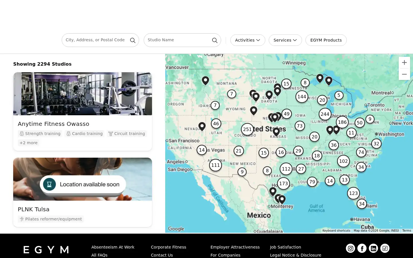Screen dimensions: 413x258
Task: Open the Anytime Fitness Owasso photo
Action: (x=83, y=94)
